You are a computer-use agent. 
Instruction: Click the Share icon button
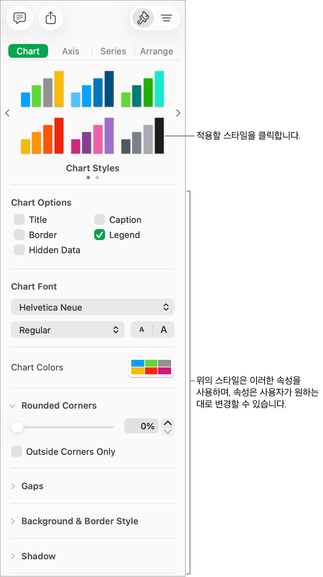pos(51,18)
